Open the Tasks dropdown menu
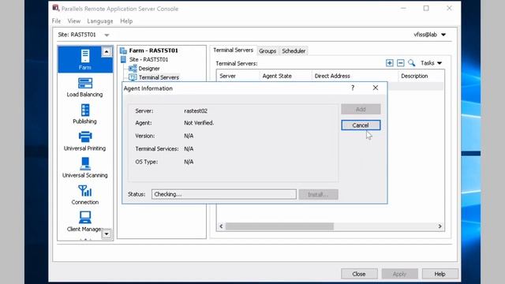This screenshot has width=505, height=284. tap(431, 63)
